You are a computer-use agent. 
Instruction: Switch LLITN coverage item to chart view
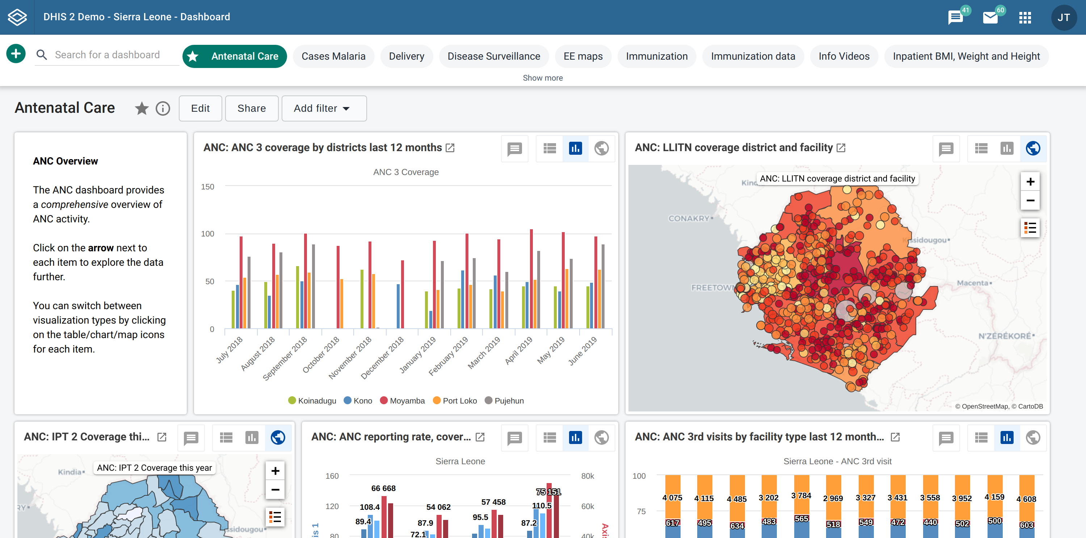tap(1007, 149)
